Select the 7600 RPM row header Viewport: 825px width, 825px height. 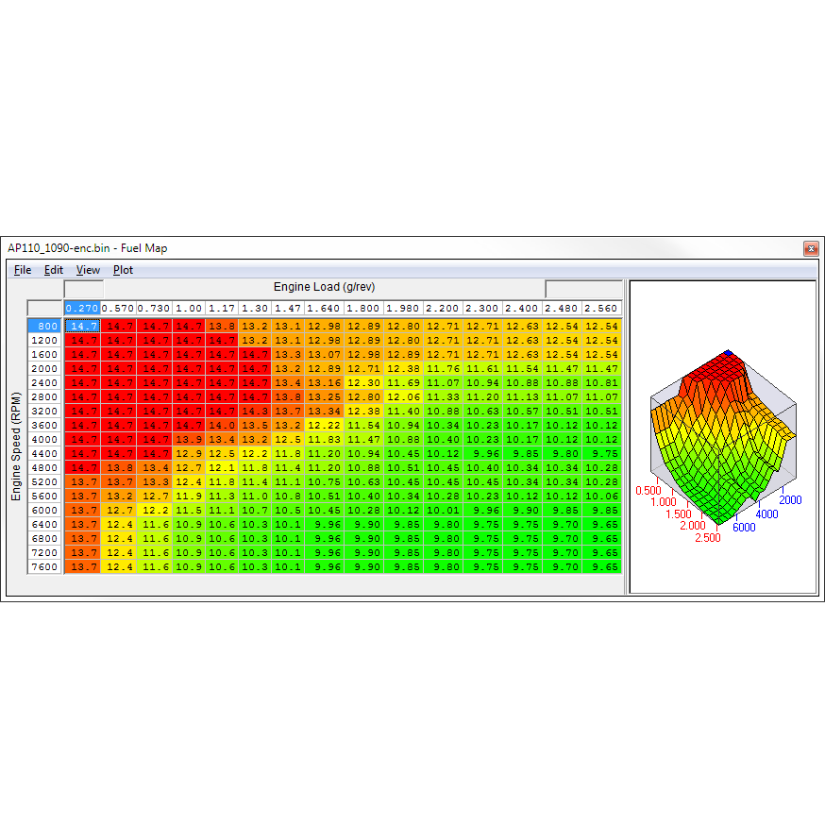point(44,566)
